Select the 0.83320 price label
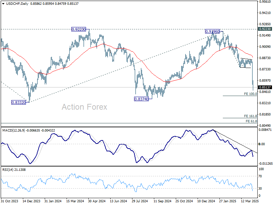273x205 pixels. 18,102
